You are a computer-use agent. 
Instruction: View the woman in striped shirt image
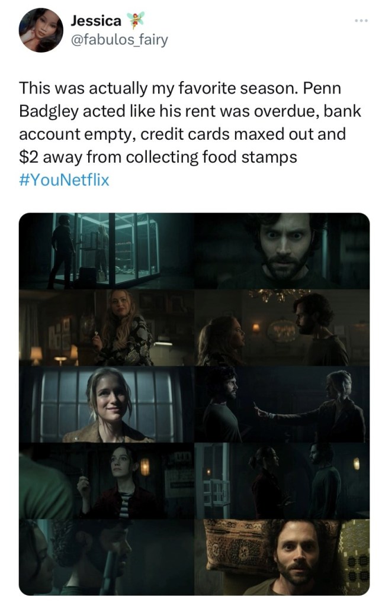(107, 481)
